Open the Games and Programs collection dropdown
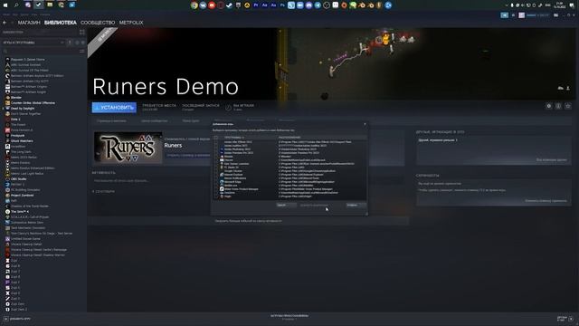This screenshot has width=579, height=326. 33,43
